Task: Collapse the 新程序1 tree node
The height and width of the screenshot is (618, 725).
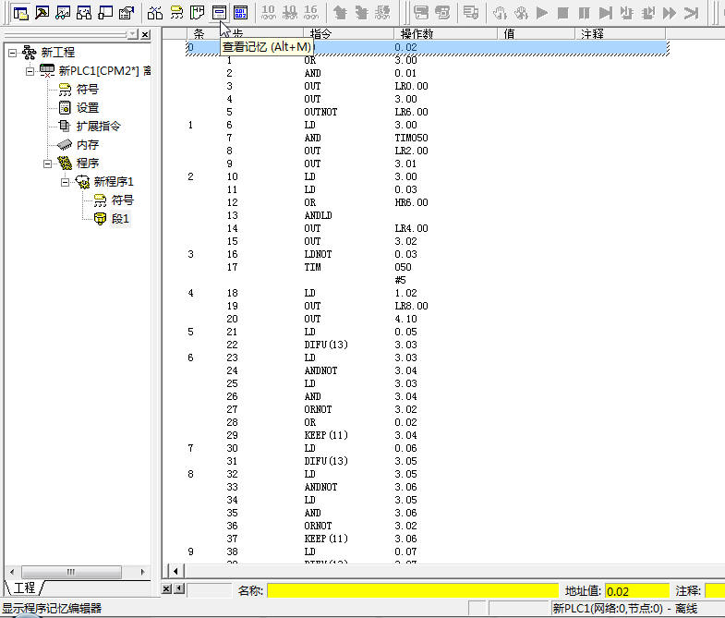Action: 66,182
